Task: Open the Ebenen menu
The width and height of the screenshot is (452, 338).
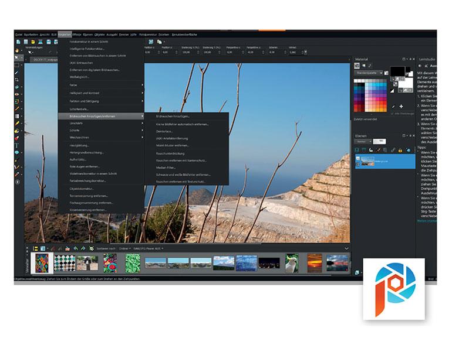Action: pyautogui.click(x=88, y=35)
